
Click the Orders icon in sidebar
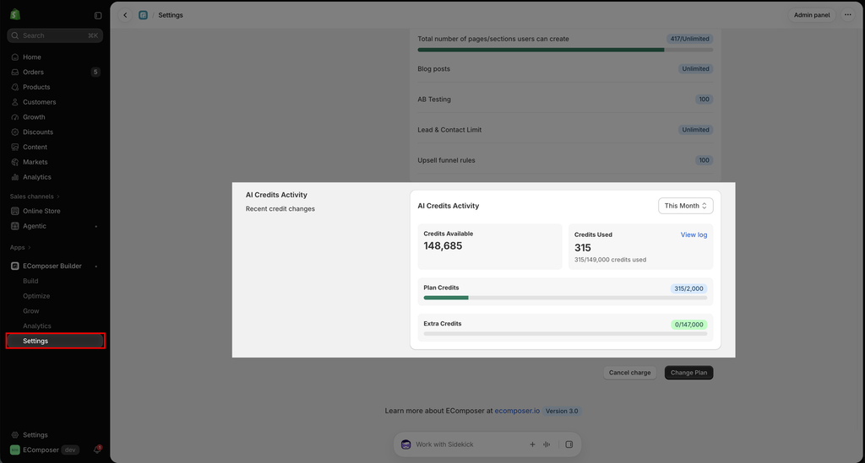15,73
